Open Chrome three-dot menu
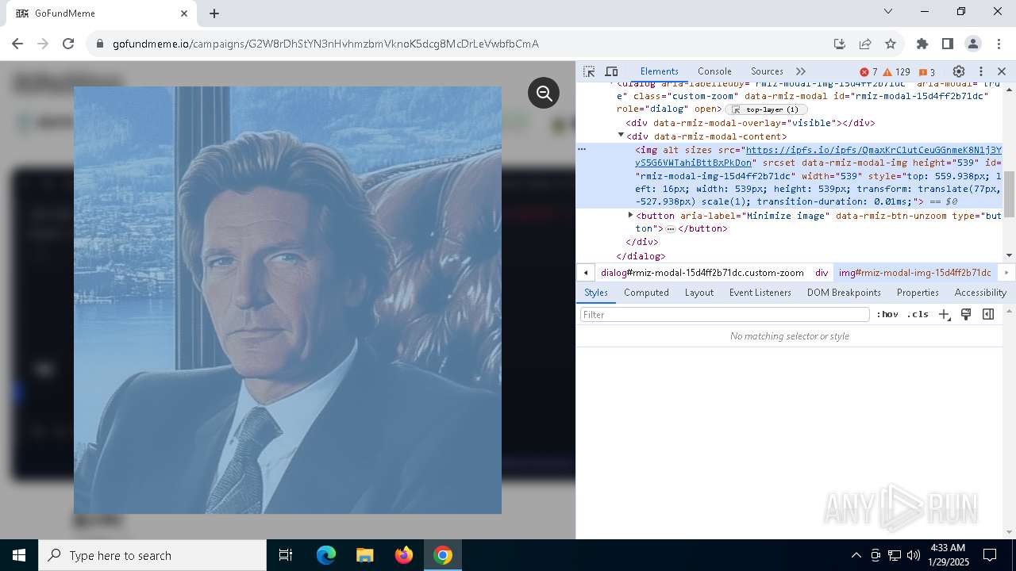1016x571 pixels. click(998, 44)
